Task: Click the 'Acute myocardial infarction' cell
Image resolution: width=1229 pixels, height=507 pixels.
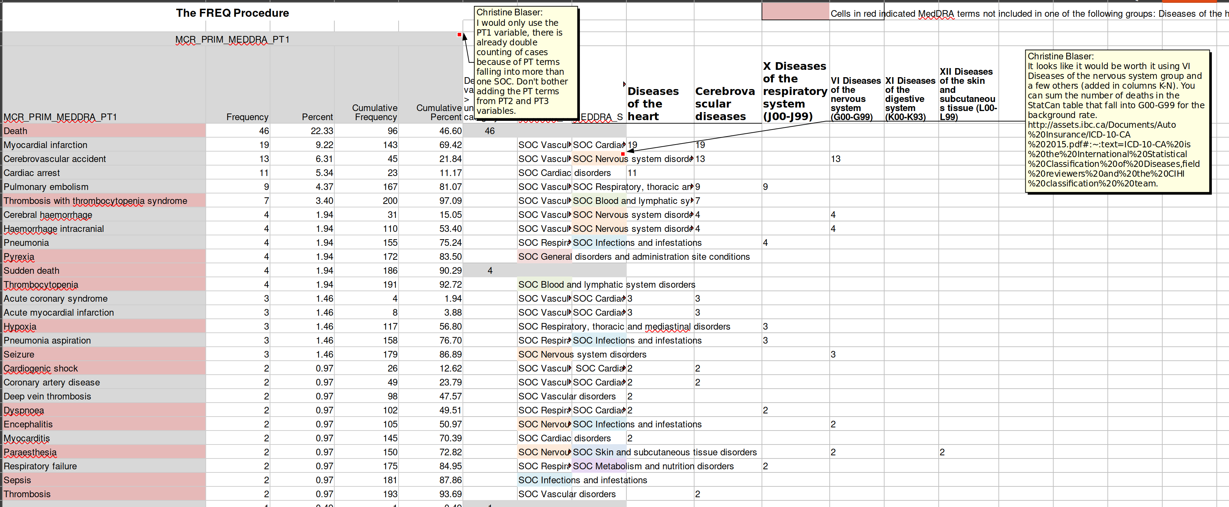Action: pyautogui.click(x=104, y=313)
